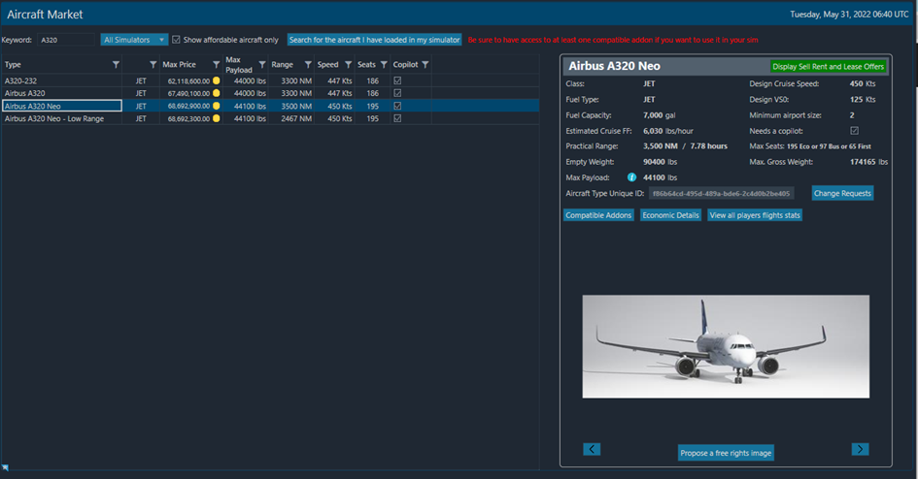This screenshot has width=918, height=479.
Task: Click the Change Requests button
Action: [x=842, y=193]
